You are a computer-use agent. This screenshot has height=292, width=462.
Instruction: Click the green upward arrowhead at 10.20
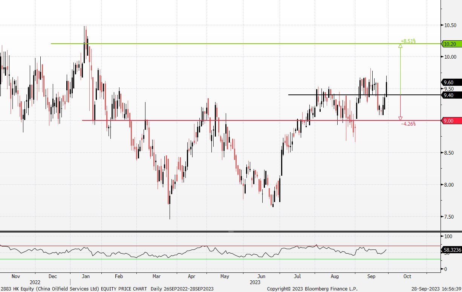click(400, 46)
